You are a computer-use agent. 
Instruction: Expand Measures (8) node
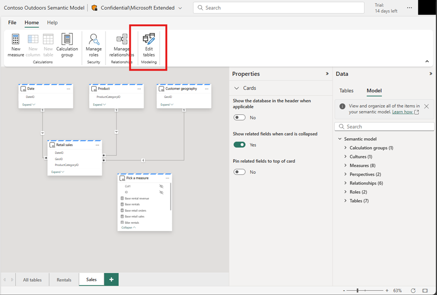[345, 166]
